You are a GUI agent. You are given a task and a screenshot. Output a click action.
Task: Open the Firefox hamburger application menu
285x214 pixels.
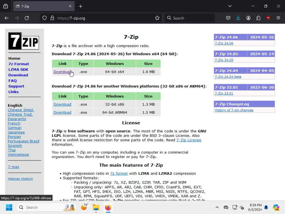click(278, 18)
